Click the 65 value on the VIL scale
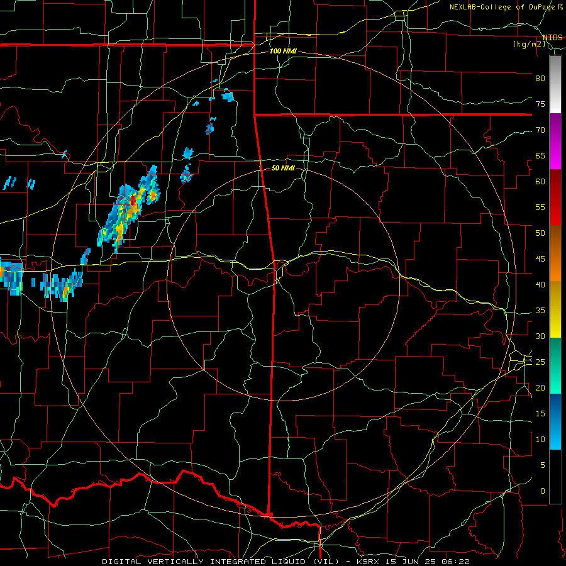566x566 pixels. [x=540, y=155]
